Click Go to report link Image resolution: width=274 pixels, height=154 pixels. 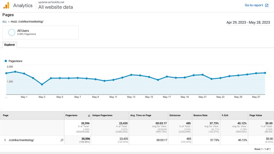click(254, 5)
